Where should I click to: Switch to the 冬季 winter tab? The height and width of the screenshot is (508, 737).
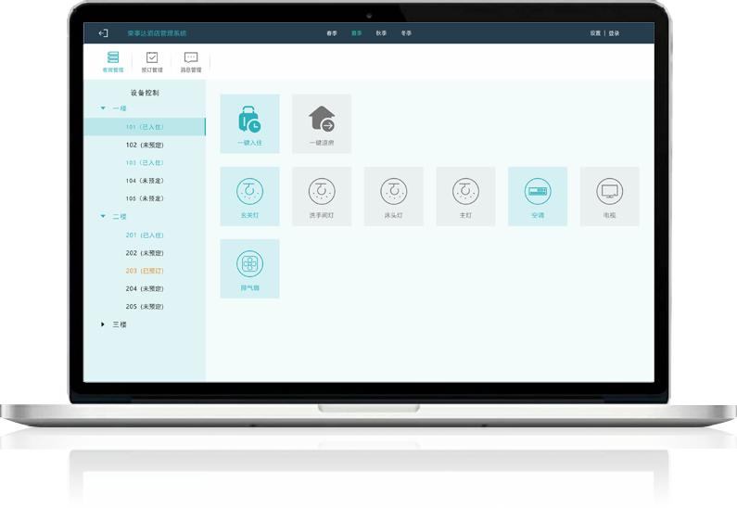[406, 33]
